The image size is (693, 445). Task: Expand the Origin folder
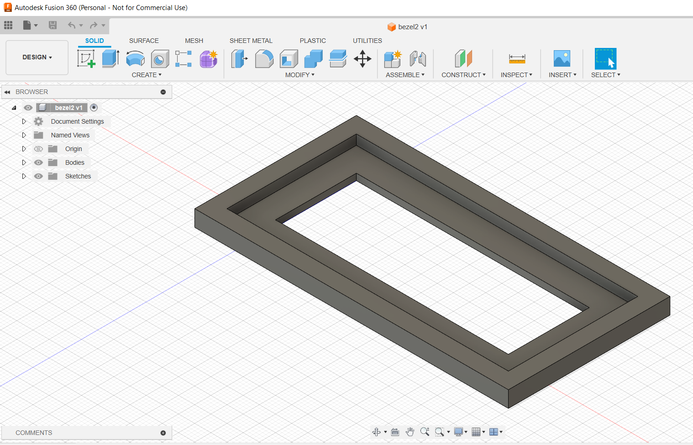click(x=24, y=149)
